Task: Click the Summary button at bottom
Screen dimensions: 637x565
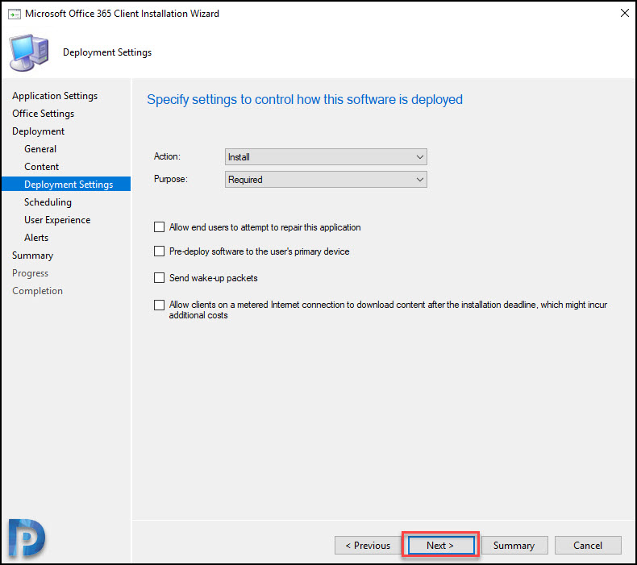Action: (x=514, y=545)
